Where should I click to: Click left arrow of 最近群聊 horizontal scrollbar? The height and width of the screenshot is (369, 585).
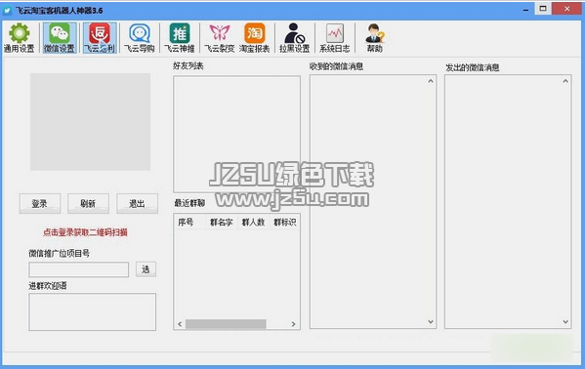pyautogui.click(x=180, y=324)
